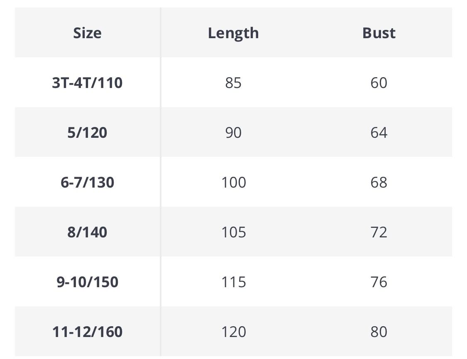This screenshot has height=359, width=467.
Task: Select the 9-10/150 size row label
Action: point(87,282)
